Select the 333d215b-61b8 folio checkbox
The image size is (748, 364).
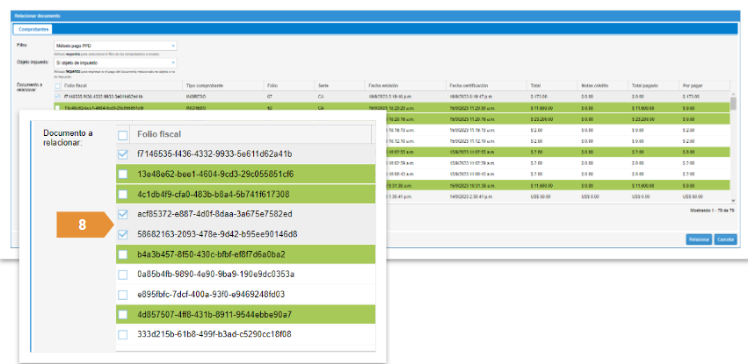123,334
